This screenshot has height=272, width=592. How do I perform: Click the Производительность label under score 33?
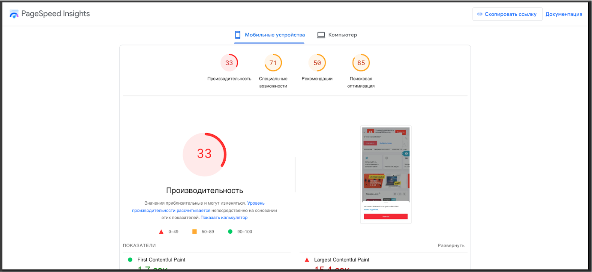(x=229, y=79)
